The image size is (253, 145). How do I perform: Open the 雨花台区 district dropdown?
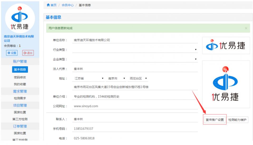(138, 78)
